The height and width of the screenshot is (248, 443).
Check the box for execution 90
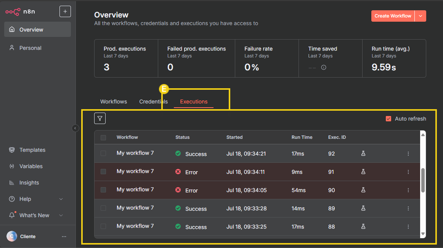(103, 190)
